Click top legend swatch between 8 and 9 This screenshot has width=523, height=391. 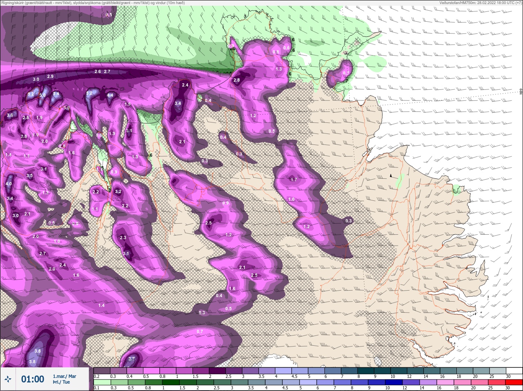click(367, 371)
